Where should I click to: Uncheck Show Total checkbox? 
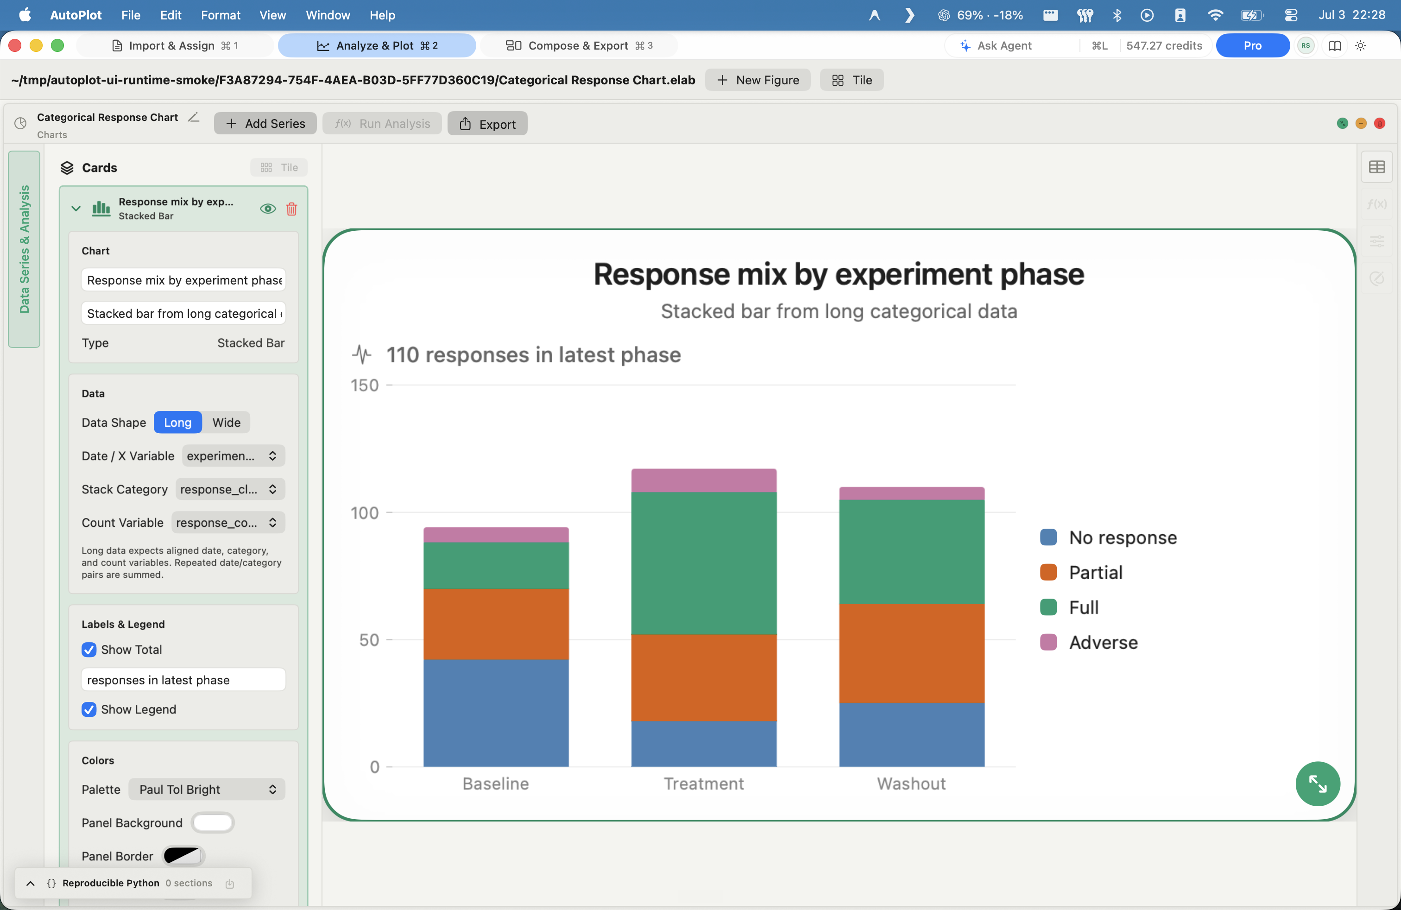89,650
